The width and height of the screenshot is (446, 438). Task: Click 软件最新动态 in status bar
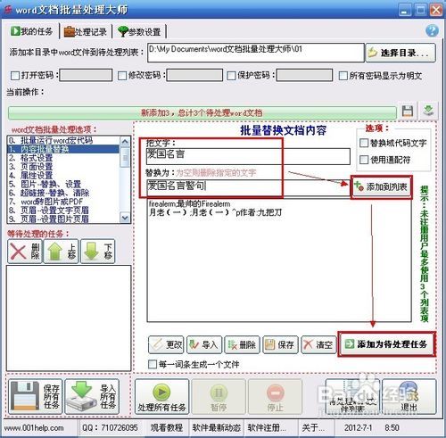point(217,428)
